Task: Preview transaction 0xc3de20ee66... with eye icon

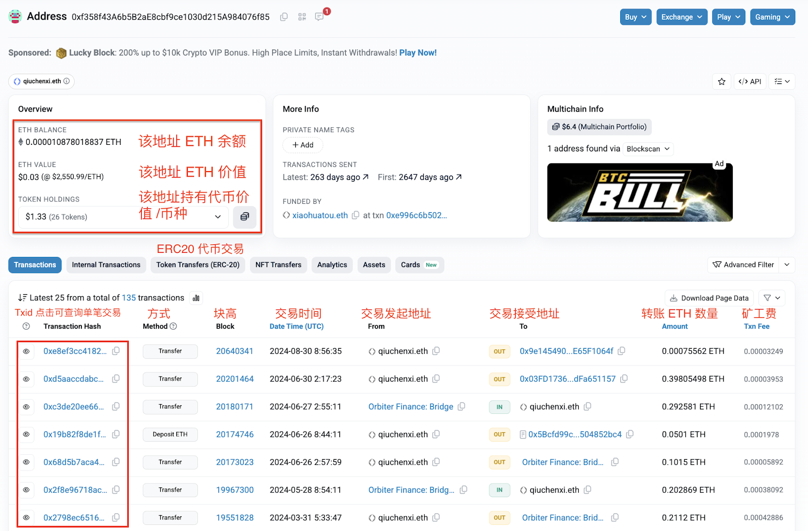Action: [x=26, y=407]
